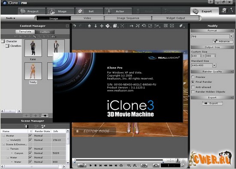Select the Move object tool icon
This screenshot has width=236, height=169.
coord(102,26)
